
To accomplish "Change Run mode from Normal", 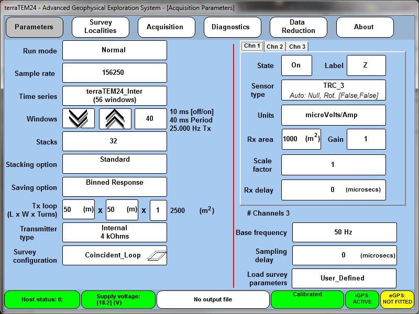I will (x=115, y=50).
